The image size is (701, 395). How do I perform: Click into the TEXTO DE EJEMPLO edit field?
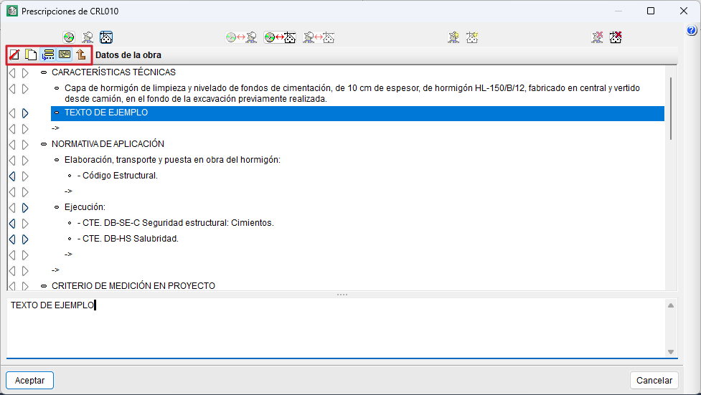click(x=335, y=328)
